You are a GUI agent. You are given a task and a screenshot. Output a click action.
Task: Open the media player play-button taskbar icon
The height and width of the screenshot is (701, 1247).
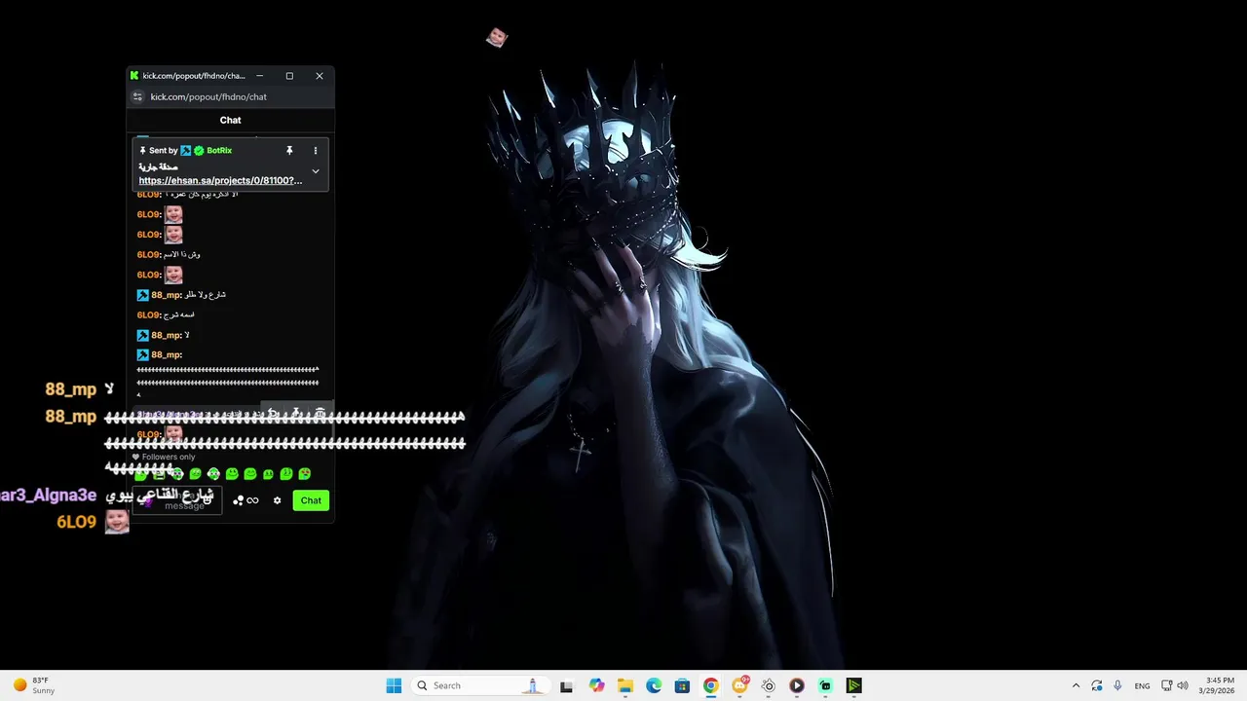click(797, 685)
